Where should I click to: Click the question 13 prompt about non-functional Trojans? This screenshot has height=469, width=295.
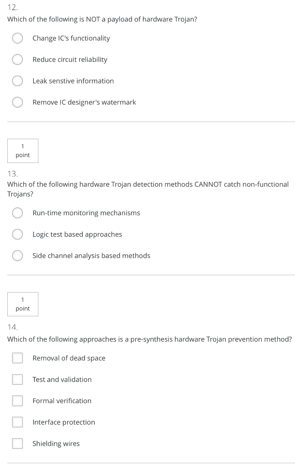(x=148, y=189)
